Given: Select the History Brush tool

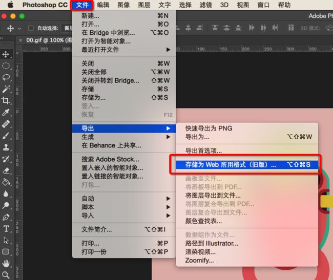Looking at the screenshot, I should point(6,159).
